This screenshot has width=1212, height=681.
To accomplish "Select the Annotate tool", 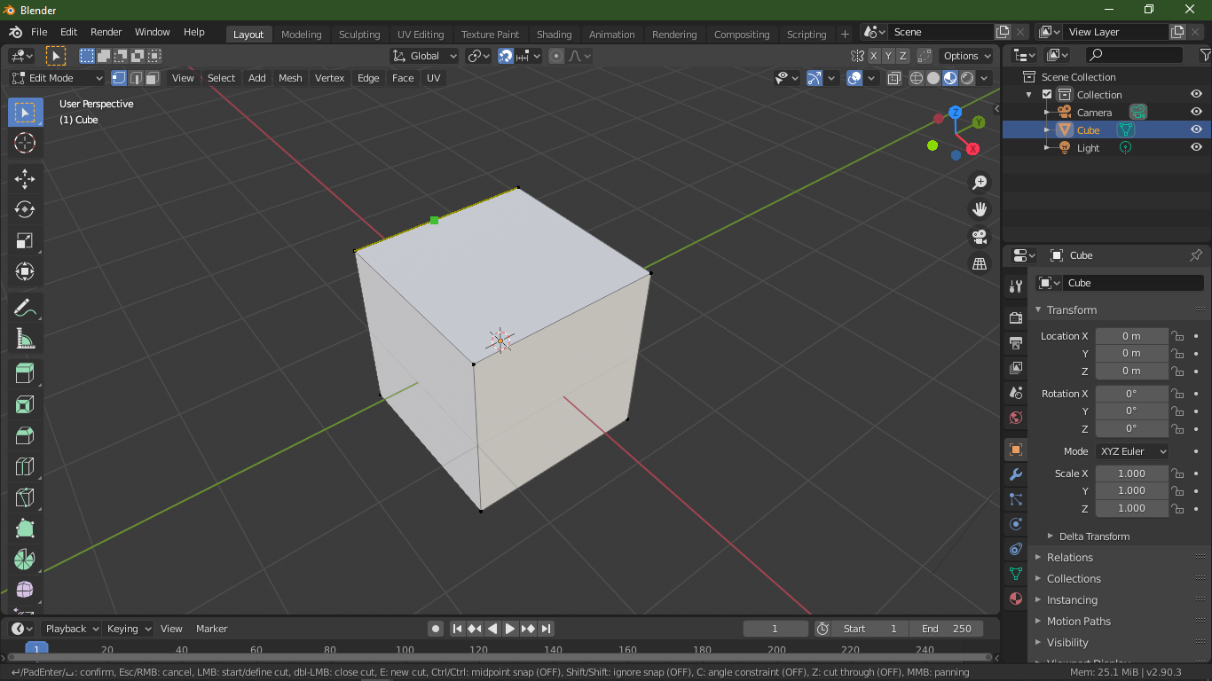I will point(25,308).
